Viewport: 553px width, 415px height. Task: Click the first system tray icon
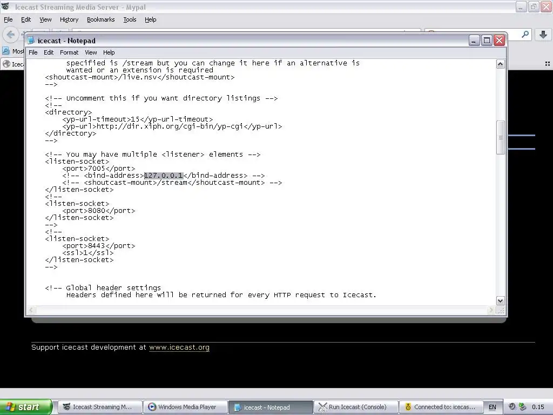pyautogui.click(x=512, y=407)
